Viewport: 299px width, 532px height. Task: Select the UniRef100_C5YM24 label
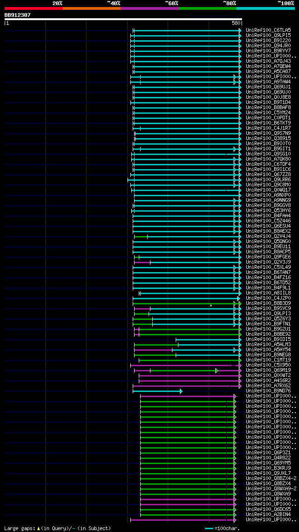268,113
